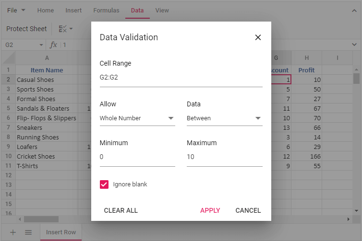Switch to the View tab
The width and height of the screenshot is (362, 241).
[x=162, y=10]
